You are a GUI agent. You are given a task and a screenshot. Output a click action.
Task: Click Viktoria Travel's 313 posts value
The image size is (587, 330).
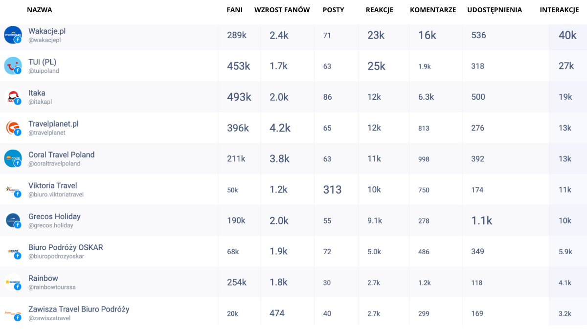point(332,190)
